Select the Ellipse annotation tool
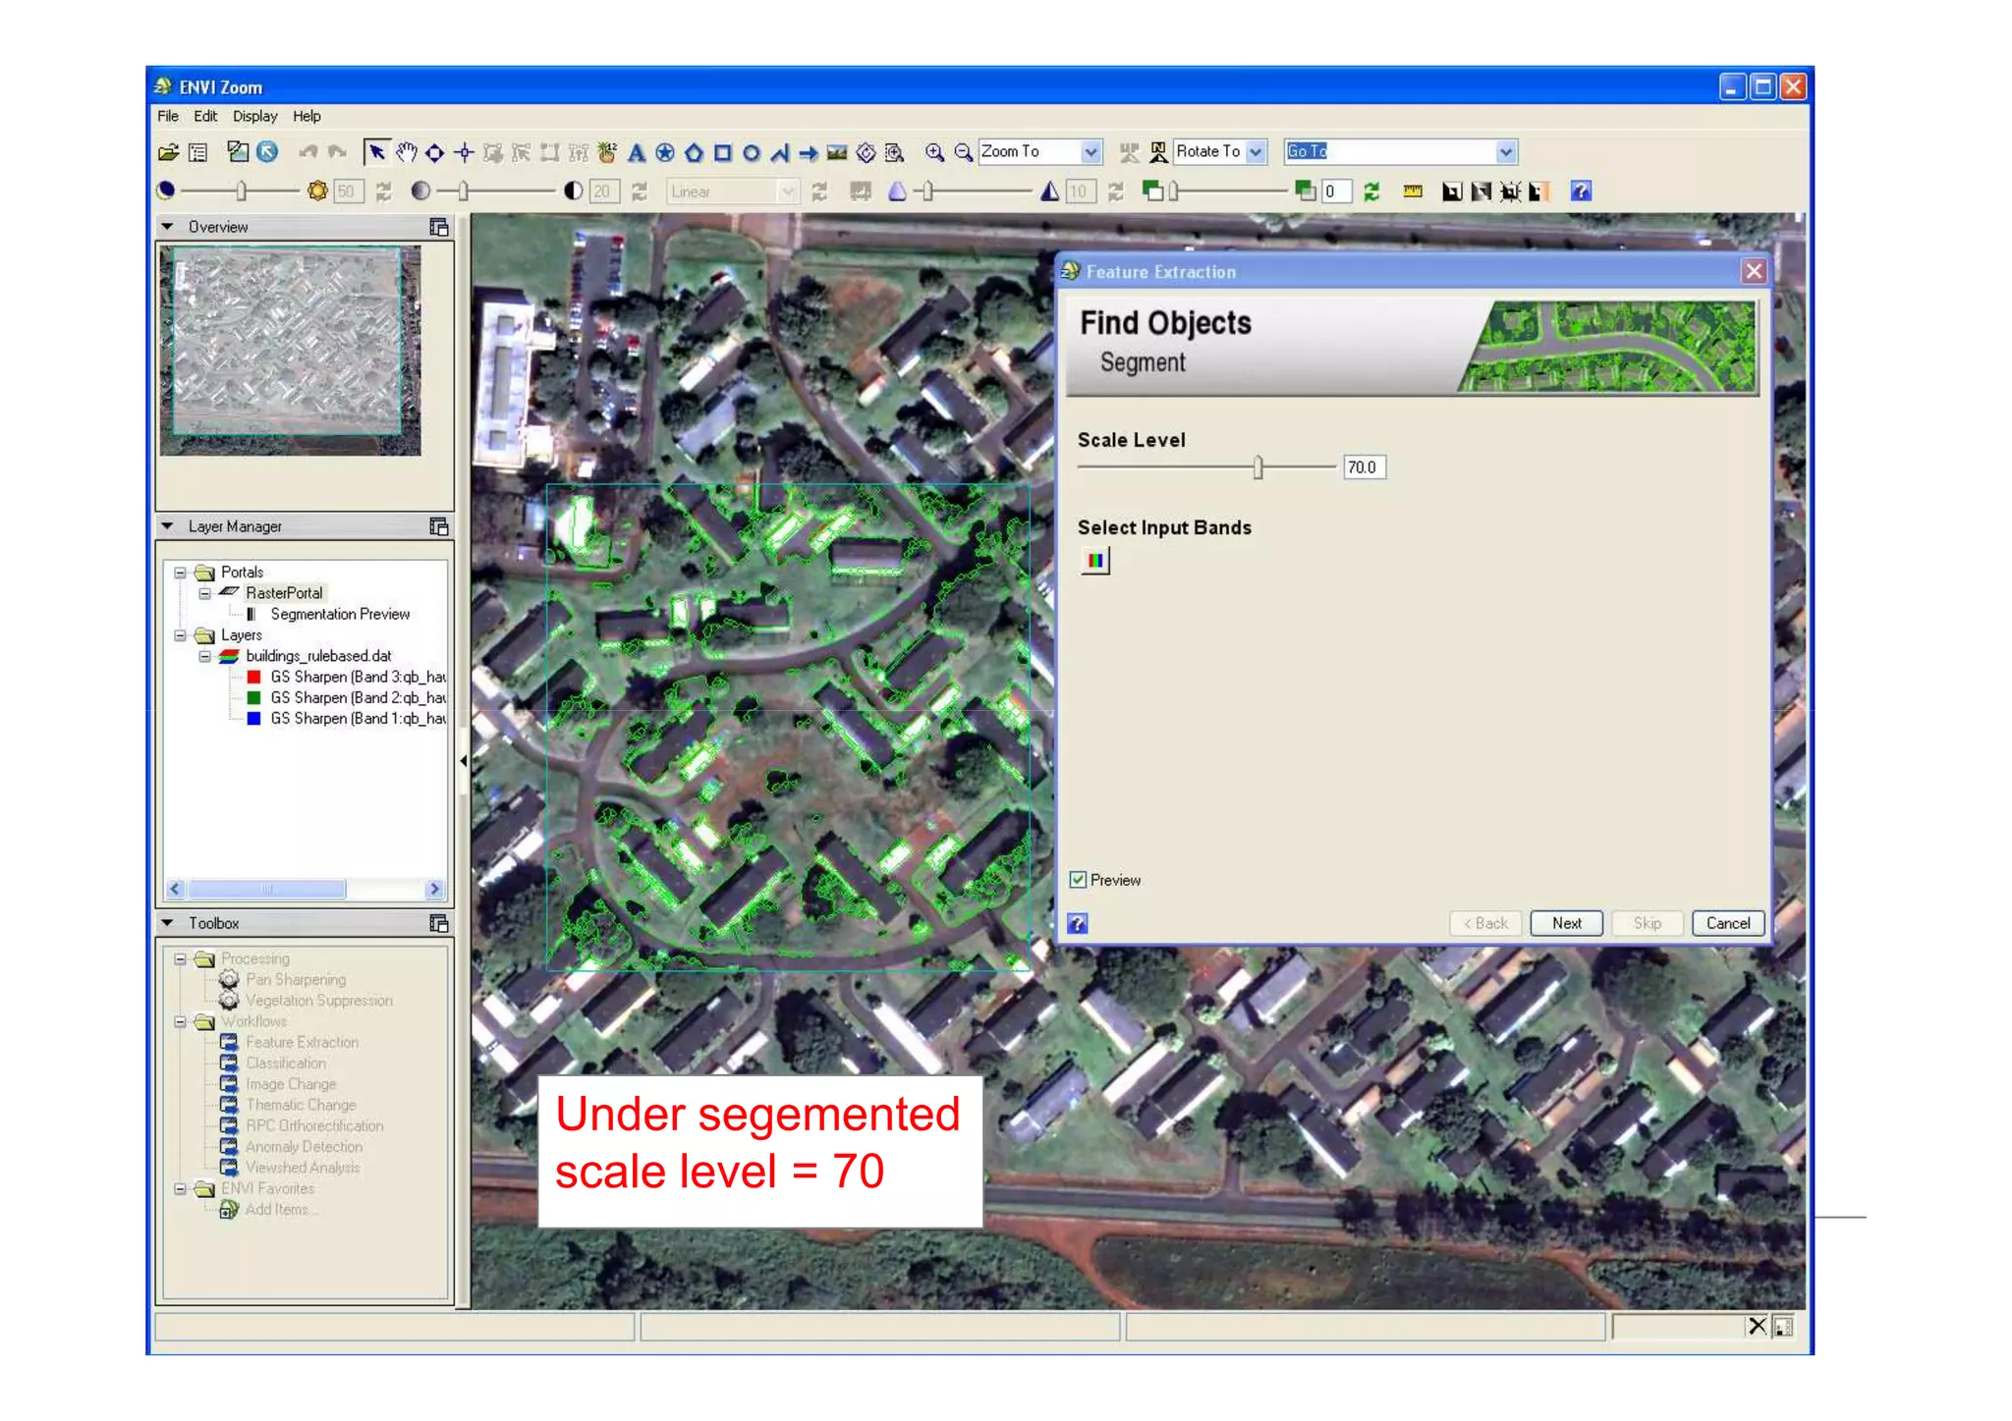Viewport: 2012px width, 1421px height. pyautogui.click(x=751, y=152)
